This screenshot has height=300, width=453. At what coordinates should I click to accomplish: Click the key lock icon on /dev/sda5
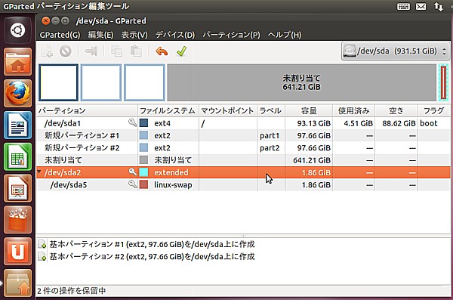click(x=133, y=184)
